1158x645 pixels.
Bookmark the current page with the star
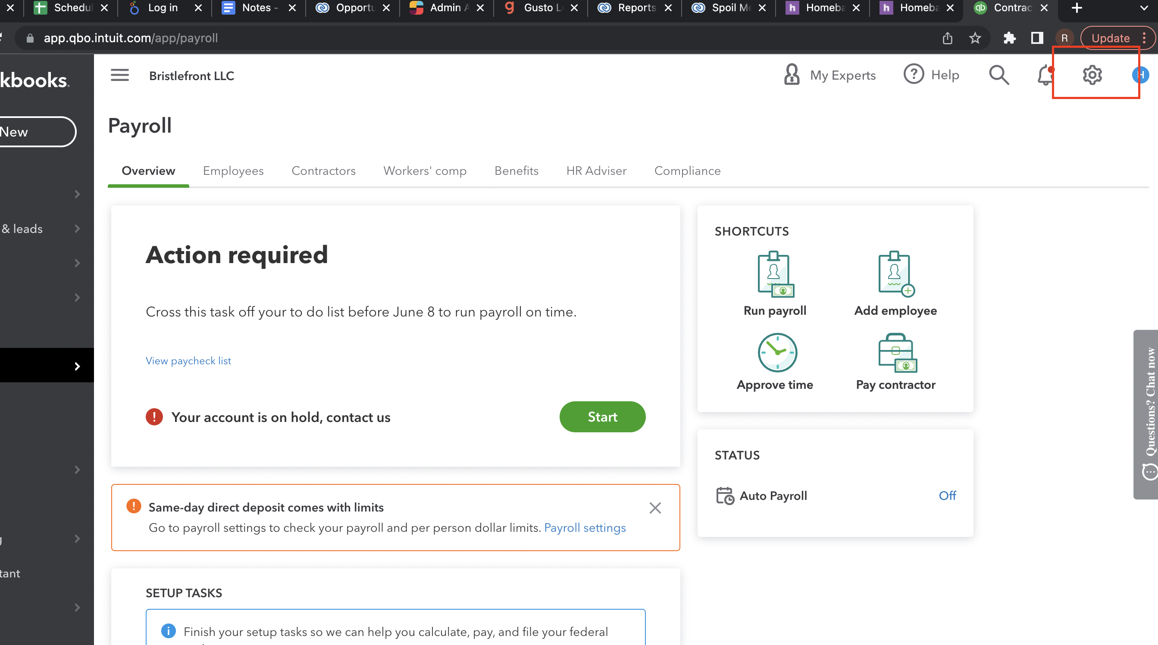[x=975, y=38]
